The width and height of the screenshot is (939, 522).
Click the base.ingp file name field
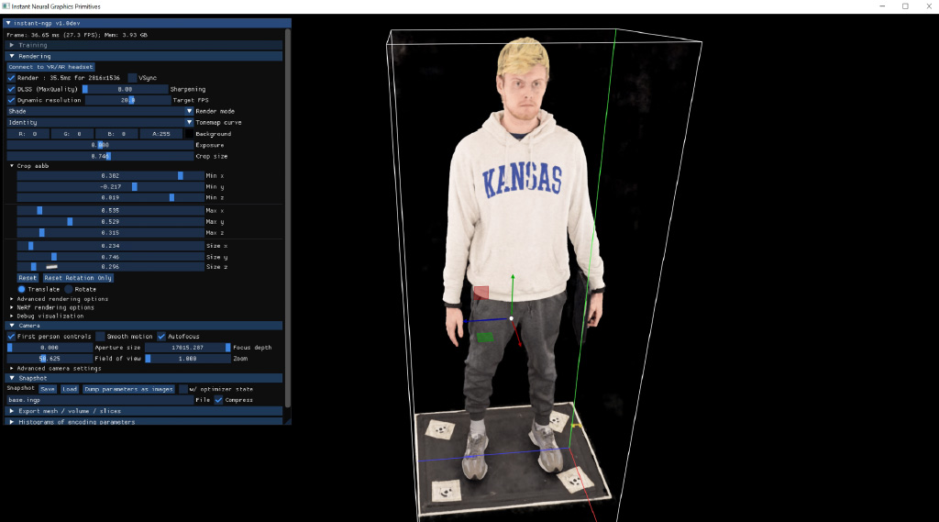100,400
